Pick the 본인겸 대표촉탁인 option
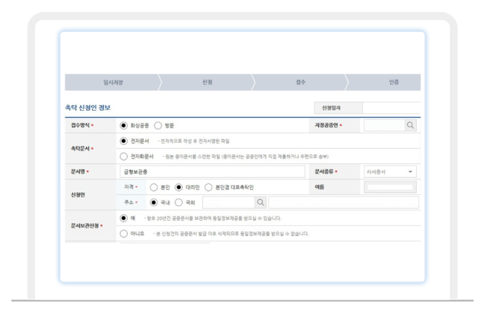Viewport: 485px width, 313px height. coord(208,187)
